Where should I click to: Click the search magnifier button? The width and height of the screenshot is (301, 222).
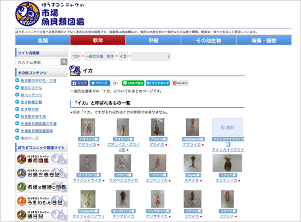(64, 62)
